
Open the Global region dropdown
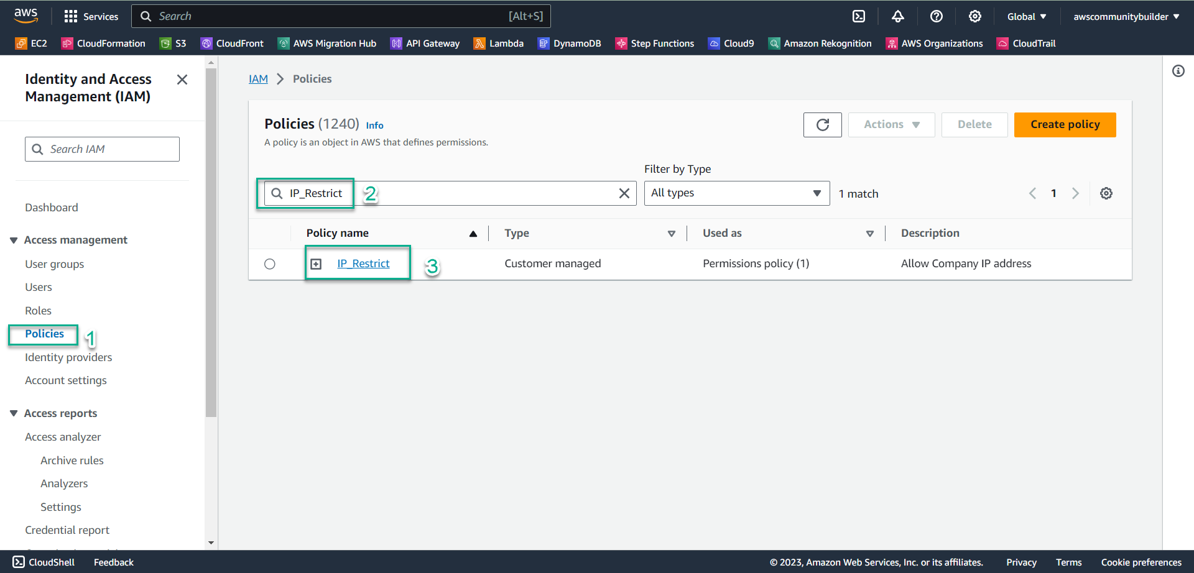[1027, 17]
